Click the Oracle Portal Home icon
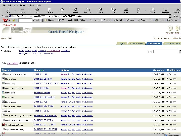Screen dimensions: 181x136 point(177,28)
